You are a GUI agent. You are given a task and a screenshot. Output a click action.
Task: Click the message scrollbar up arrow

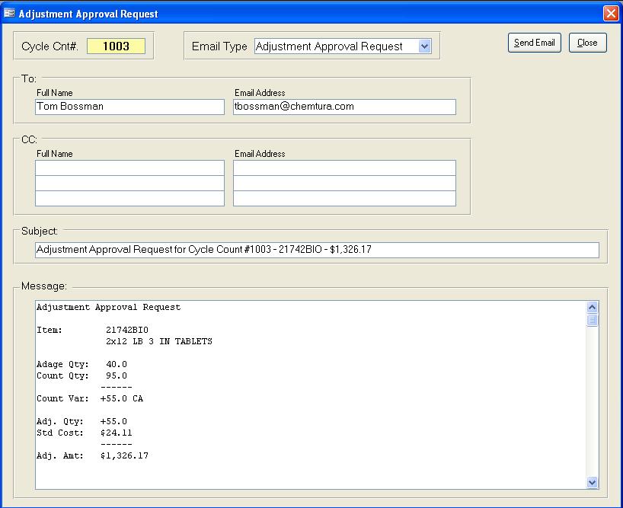click(x=592, y=307)
